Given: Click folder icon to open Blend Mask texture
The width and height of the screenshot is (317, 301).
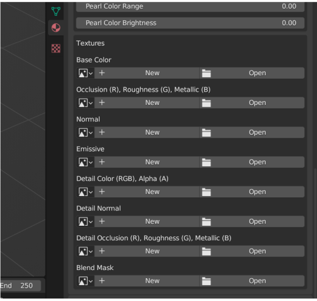Looking at the screenshot, I should (x=206, y=281).
